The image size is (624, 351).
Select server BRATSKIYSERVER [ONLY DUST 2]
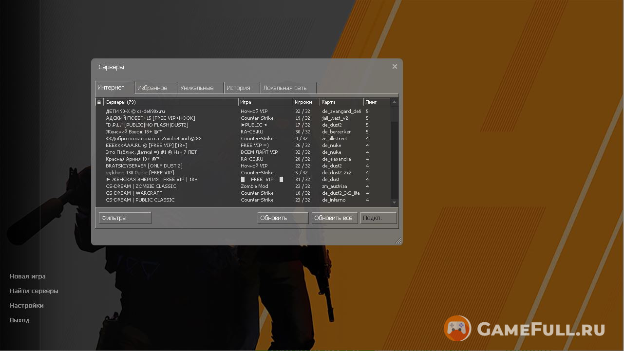[244, 166]
